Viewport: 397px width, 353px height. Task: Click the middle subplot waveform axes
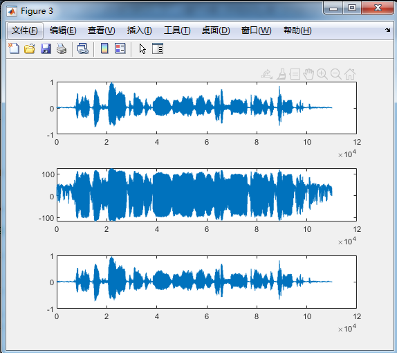[x=207, y=194]
